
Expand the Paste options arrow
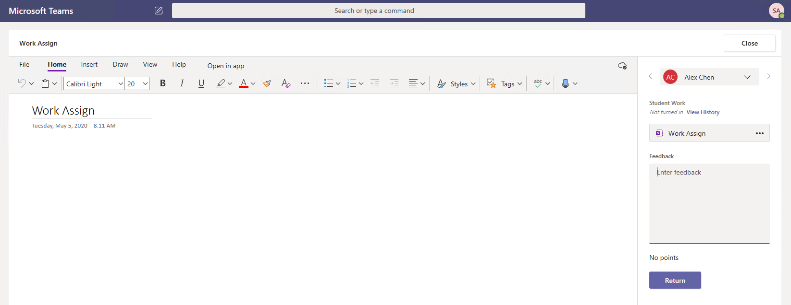pyautogui.click(x=55, y=83)
